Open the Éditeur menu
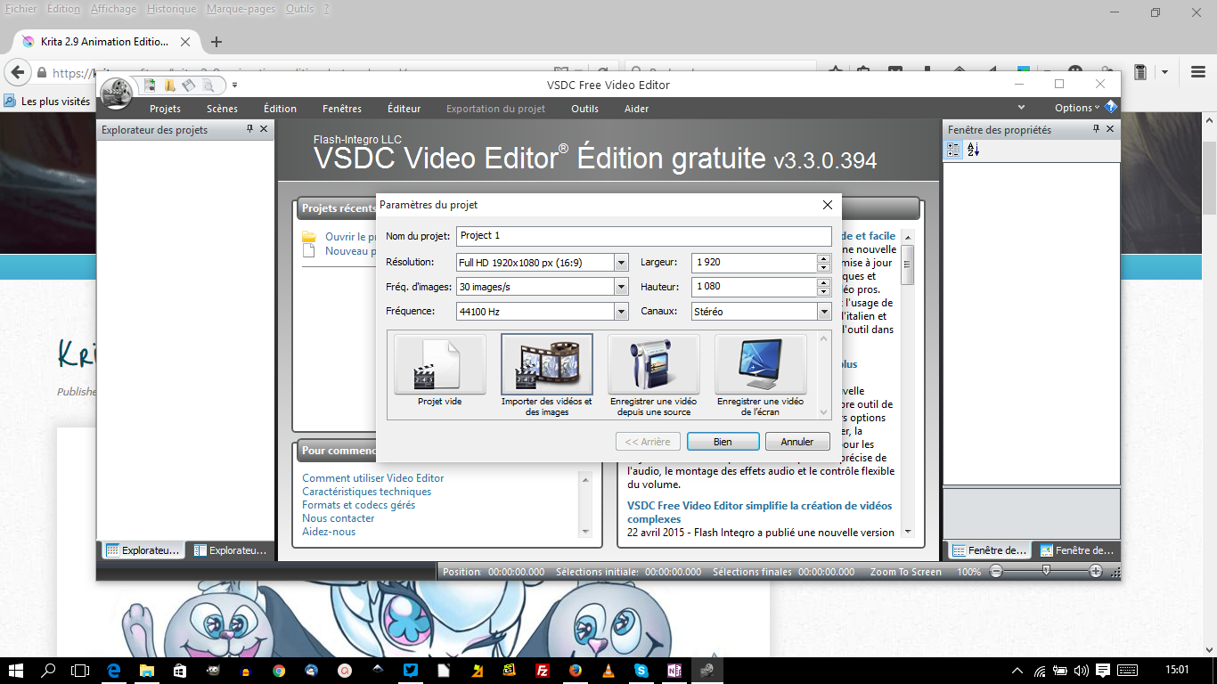Image resolution: width=1217 pixels, height=684 pixels. (404, 109)
